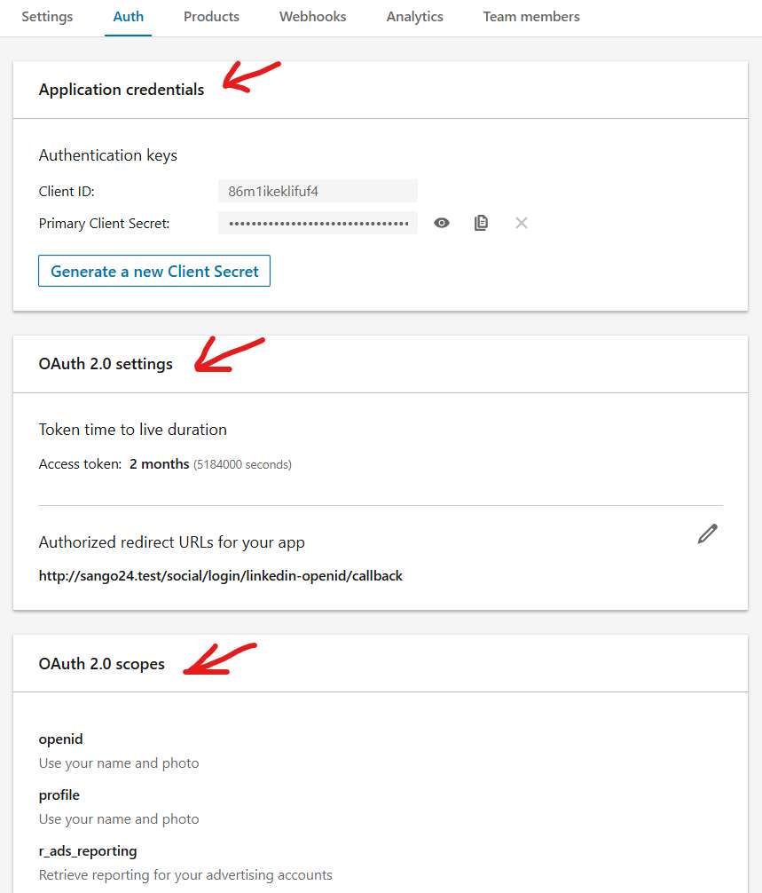Switch to the Products tab
762x893 pixels.
pos(211,16)
